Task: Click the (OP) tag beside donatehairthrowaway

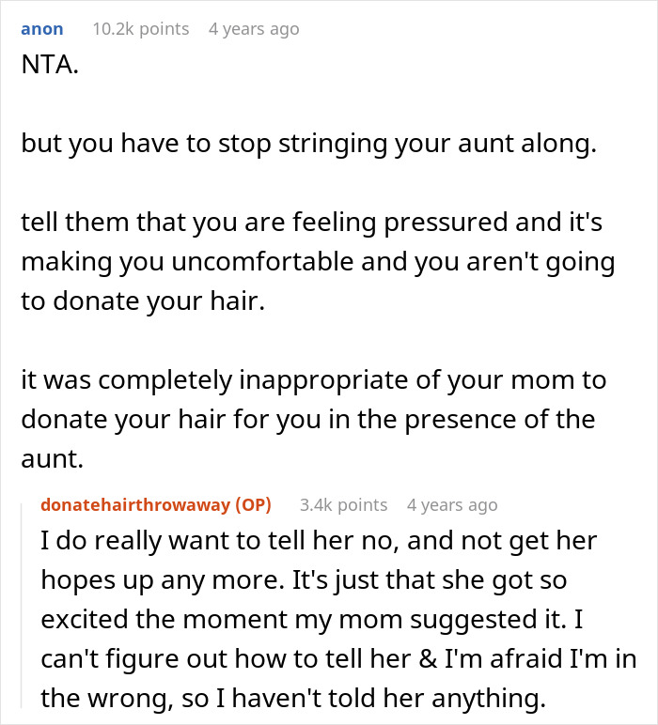Action: click(250, 505)
